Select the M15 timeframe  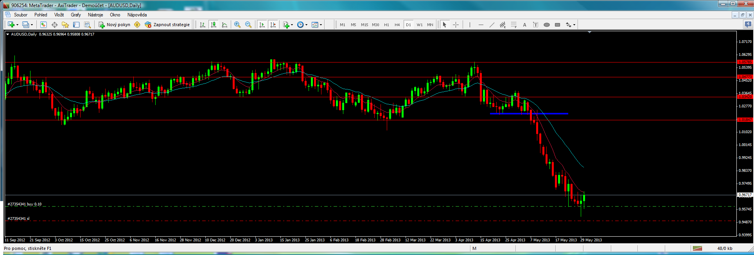pos(364,25)
